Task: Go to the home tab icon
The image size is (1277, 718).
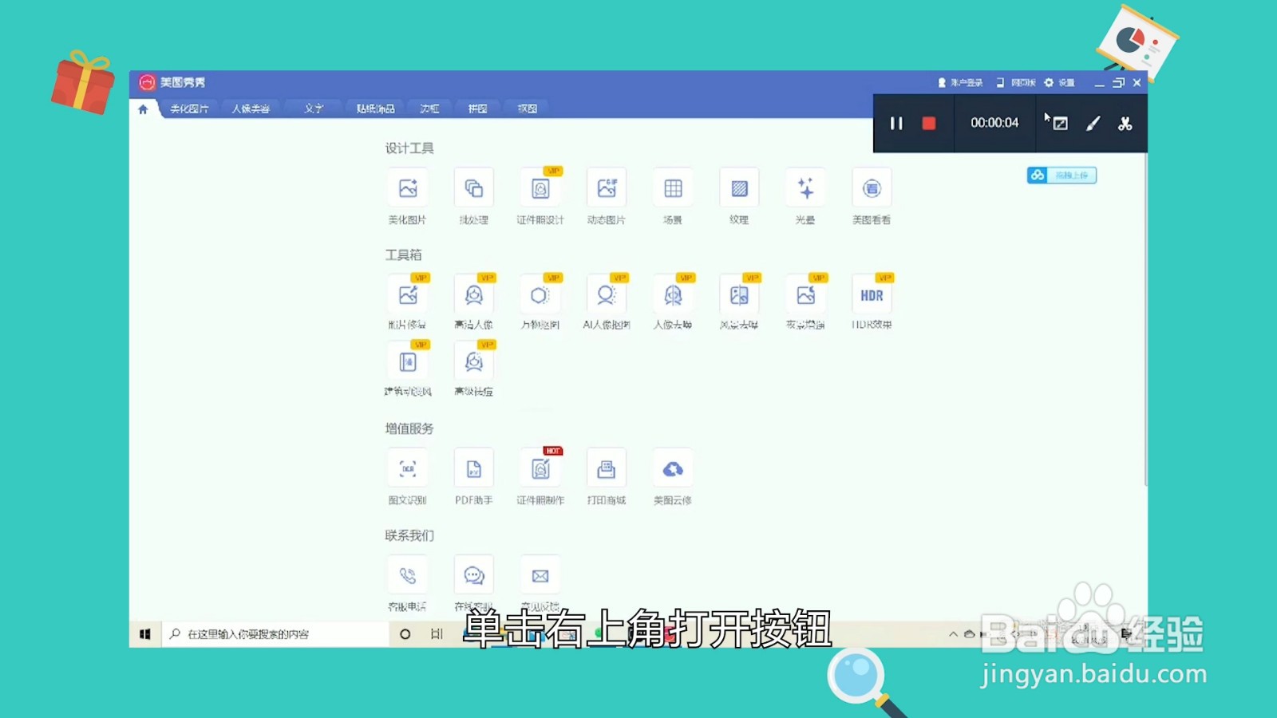Action: tap(143, 109)
